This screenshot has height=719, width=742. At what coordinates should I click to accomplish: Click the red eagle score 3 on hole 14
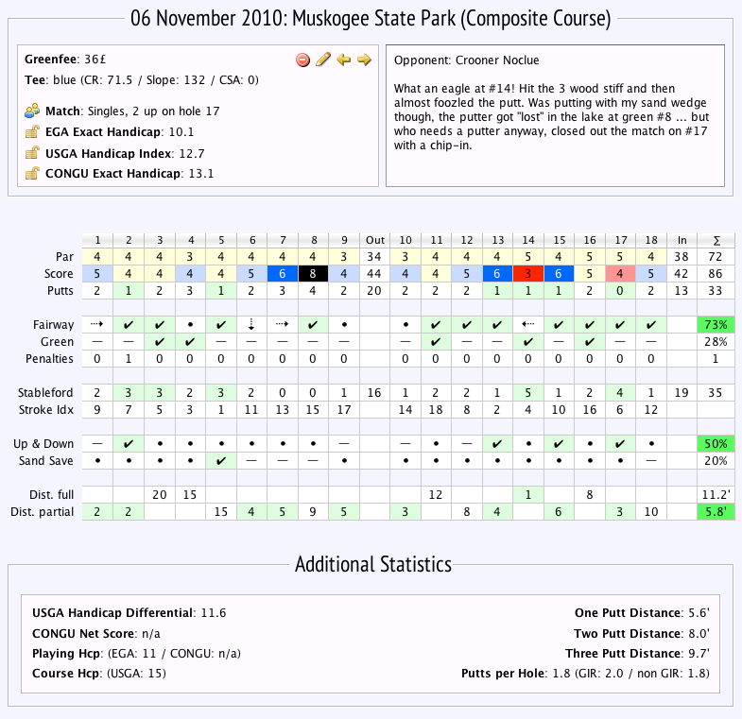point(528,273)
